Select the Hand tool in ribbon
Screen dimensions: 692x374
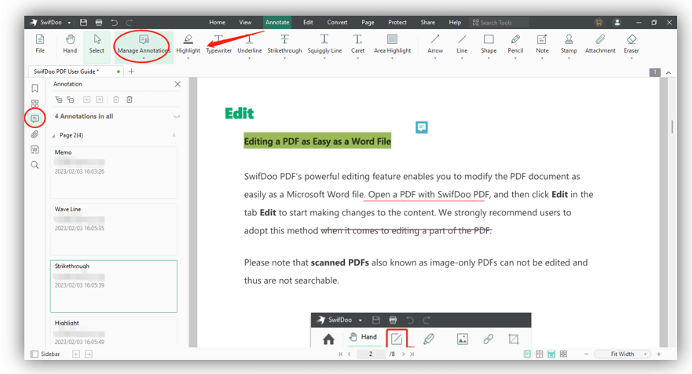coord(70,44)
